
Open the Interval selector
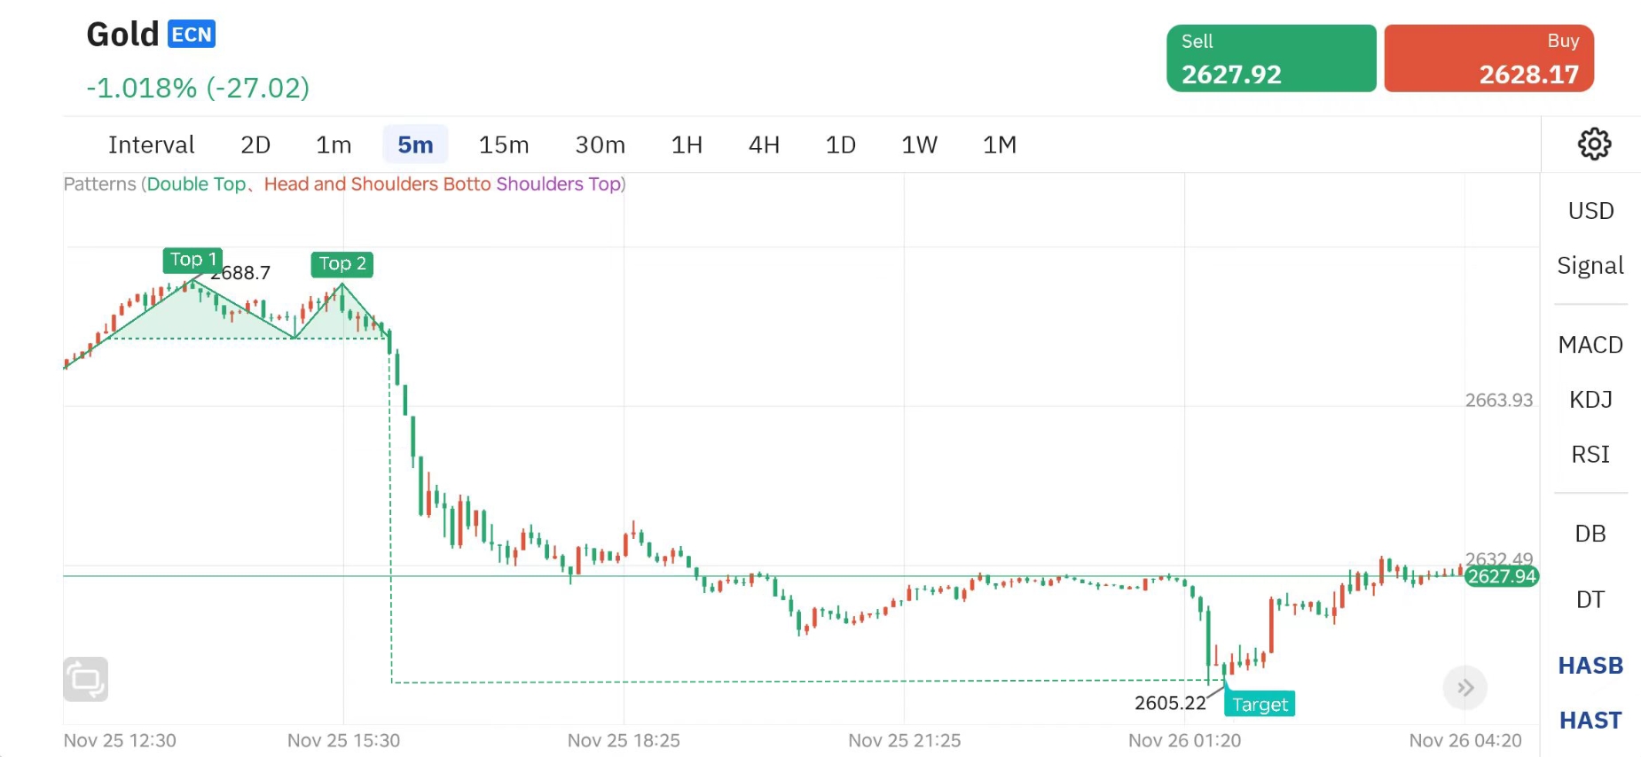pos(151,144)
